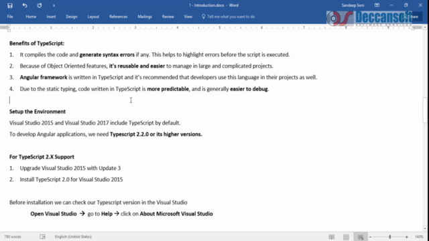
Task: Open the Mailings tab
Action: 145,17
